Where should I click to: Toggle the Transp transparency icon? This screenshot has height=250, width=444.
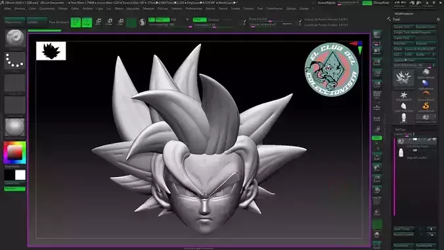[377, 213]
